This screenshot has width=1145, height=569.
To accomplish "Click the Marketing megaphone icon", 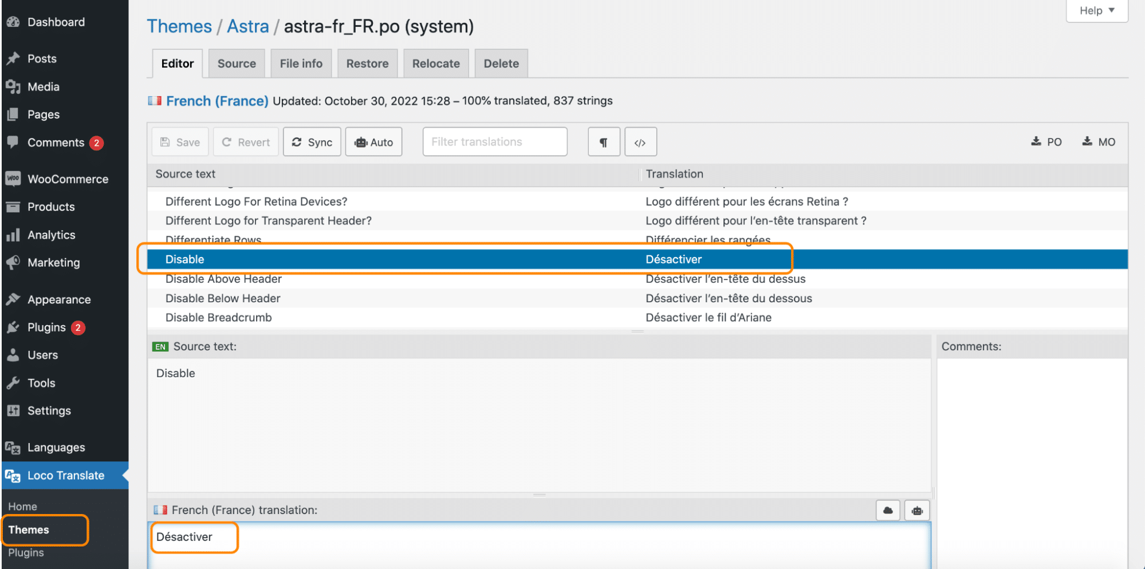I will pos(13,262).
